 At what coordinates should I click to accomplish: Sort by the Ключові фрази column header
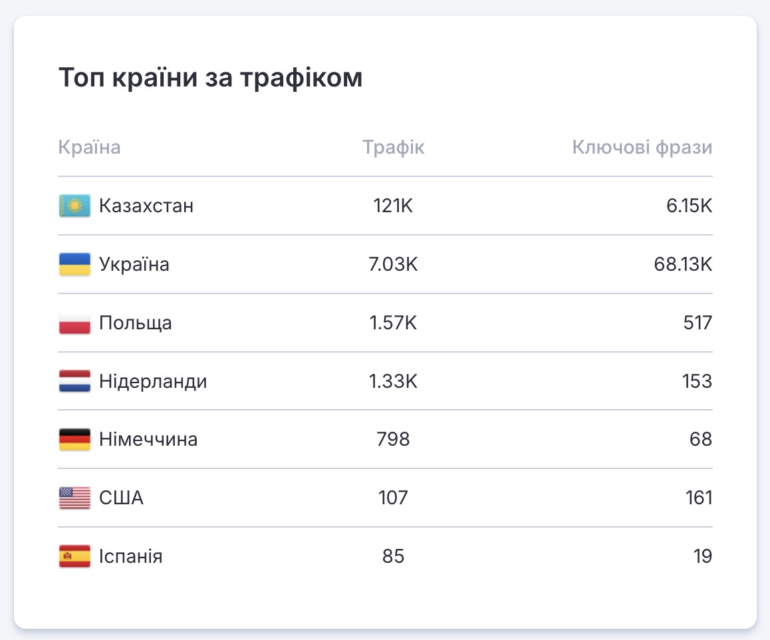click(642, 147)
